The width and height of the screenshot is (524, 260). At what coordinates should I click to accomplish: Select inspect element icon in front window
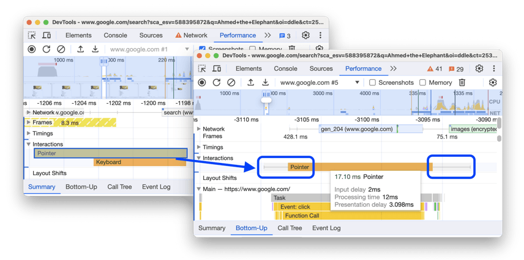(202, 69)
